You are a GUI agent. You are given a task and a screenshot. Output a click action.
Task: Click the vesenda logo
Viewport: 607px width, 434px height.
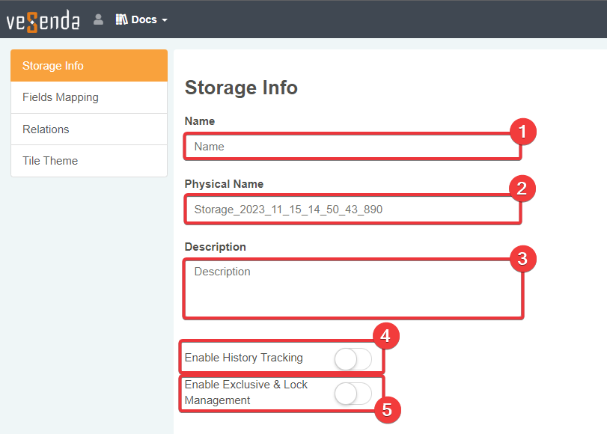tap(43, 20)
